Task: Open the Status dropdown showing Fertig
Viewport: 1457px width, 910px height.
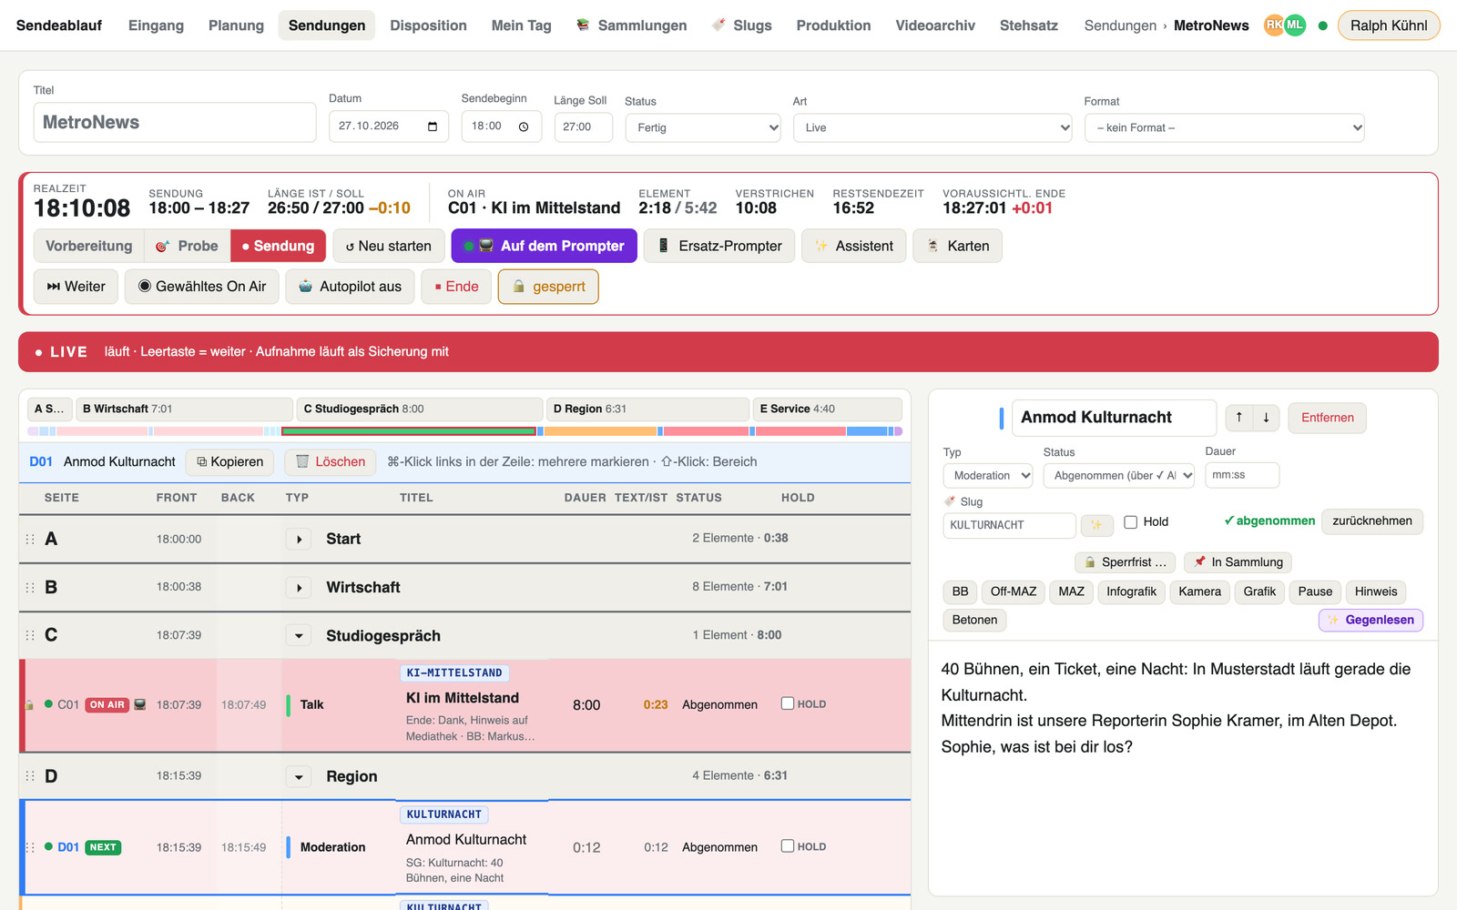Action: pos(703,127)
